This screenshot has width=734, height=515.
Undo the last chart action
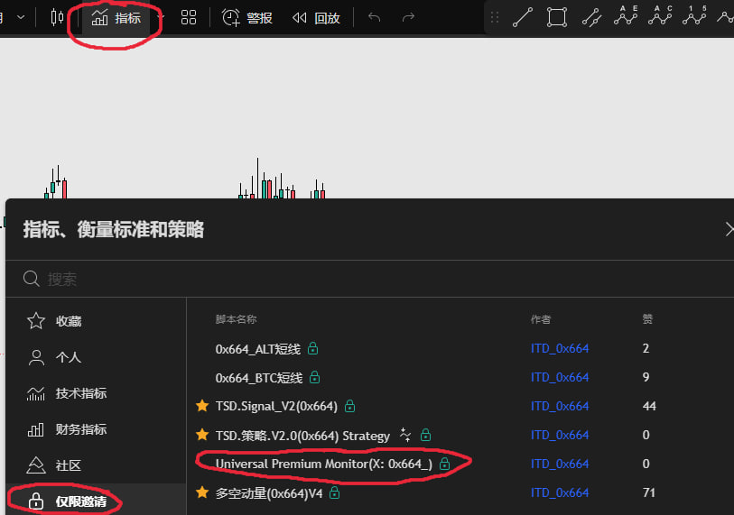coord(374,17)
